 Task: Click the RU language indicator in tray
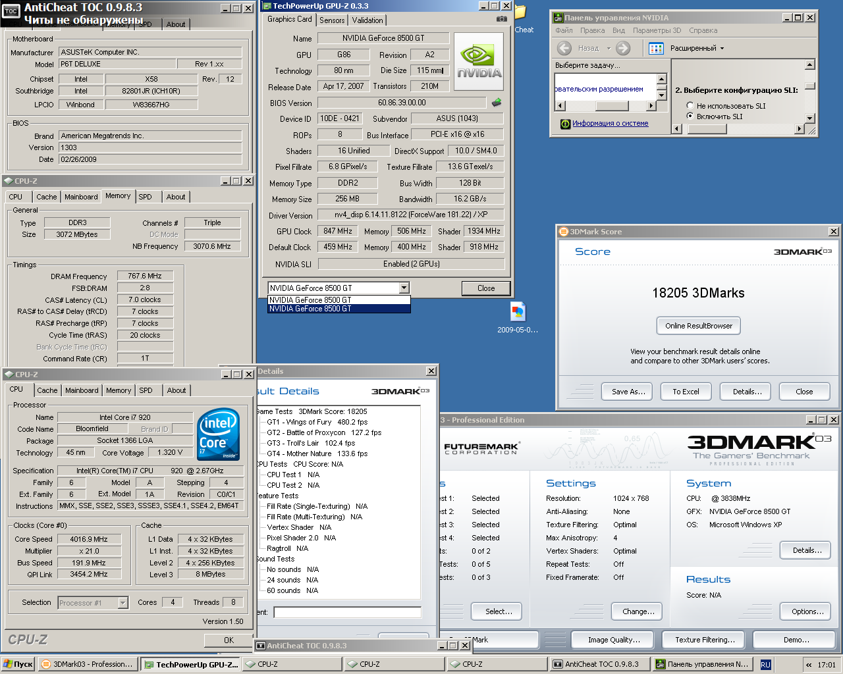(x=765, y=665)
